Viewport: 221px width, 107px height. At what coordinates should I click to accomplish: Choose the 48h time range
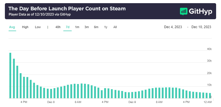[x=58, y=27]
